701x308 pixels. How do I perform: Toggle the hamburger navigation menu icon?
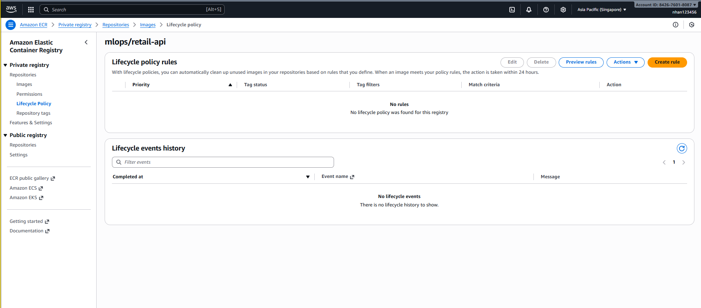point(11,25)
